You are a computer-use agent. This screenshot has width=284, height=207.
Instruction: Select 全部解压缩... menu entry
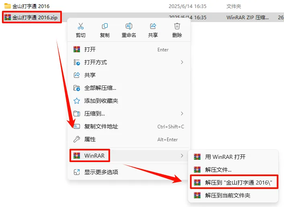pyautogui.click(x=129, y=88)
